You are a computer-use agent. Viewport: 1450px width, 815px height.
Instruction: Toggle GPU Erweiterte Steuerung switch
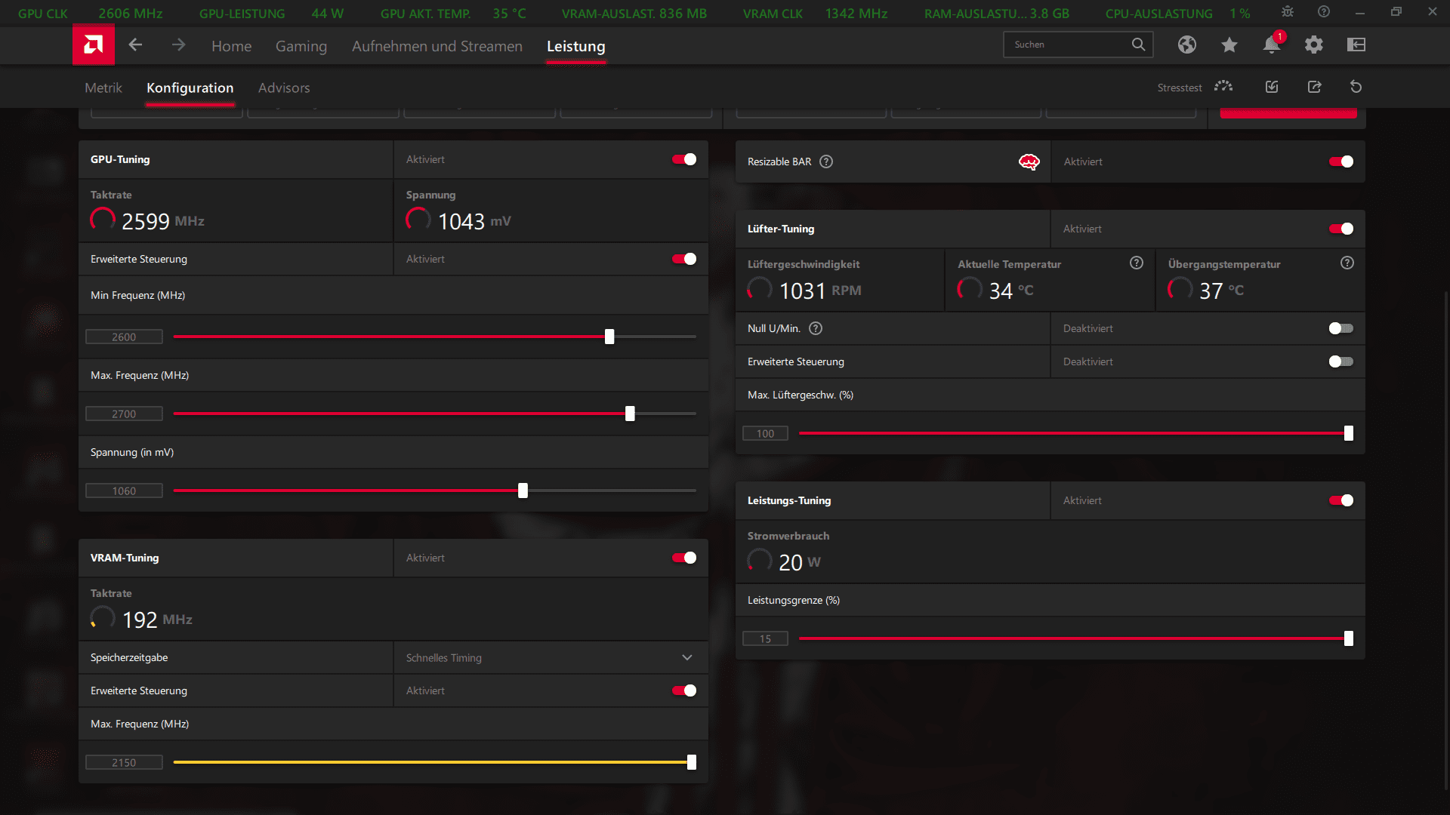[x=684, y=259]
